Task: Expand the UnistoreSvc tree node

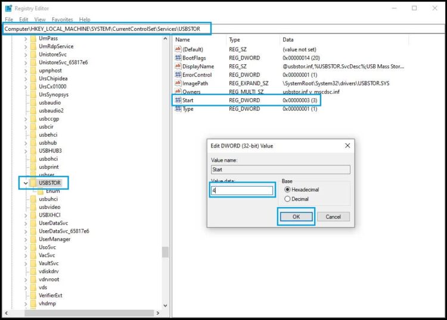Action: pyautogui.click(x=26, y=54)
